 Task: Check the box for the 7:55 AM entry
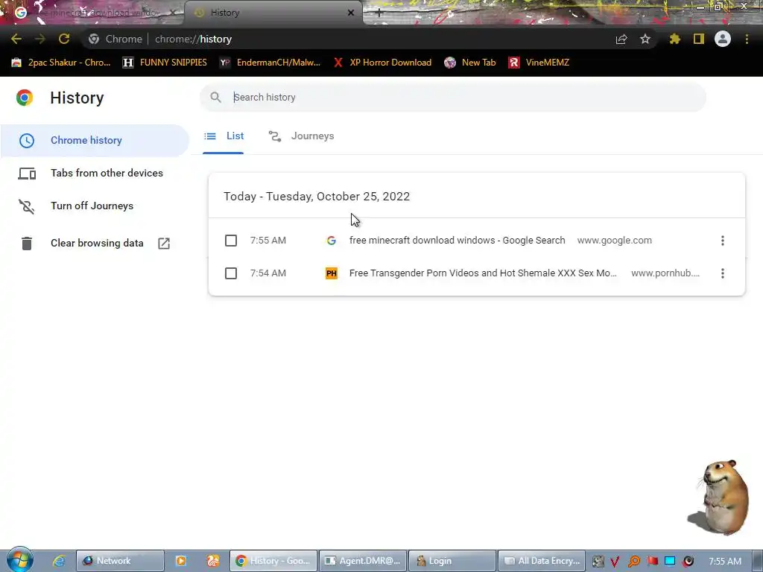pos(231,241)
